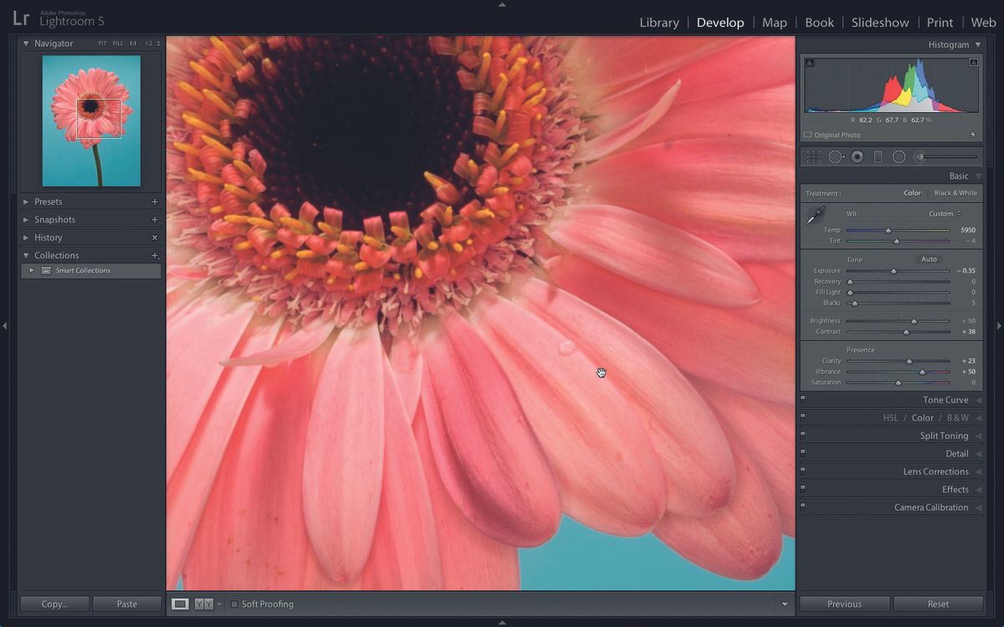Activate the Graduated Filter tool
This screenshot has width=1004, height=627.
click(x=878, y=156)
